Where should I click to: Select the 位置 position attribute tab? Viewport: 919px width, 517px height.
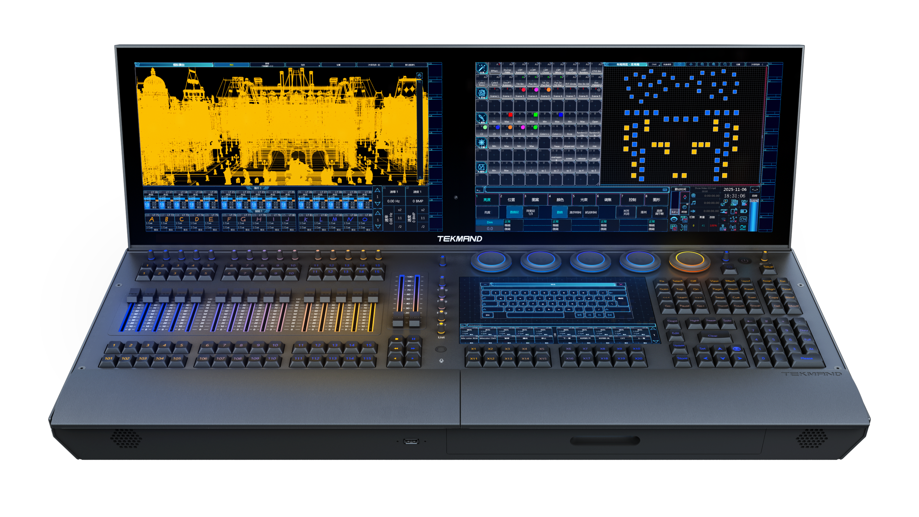tap(511, 200)
